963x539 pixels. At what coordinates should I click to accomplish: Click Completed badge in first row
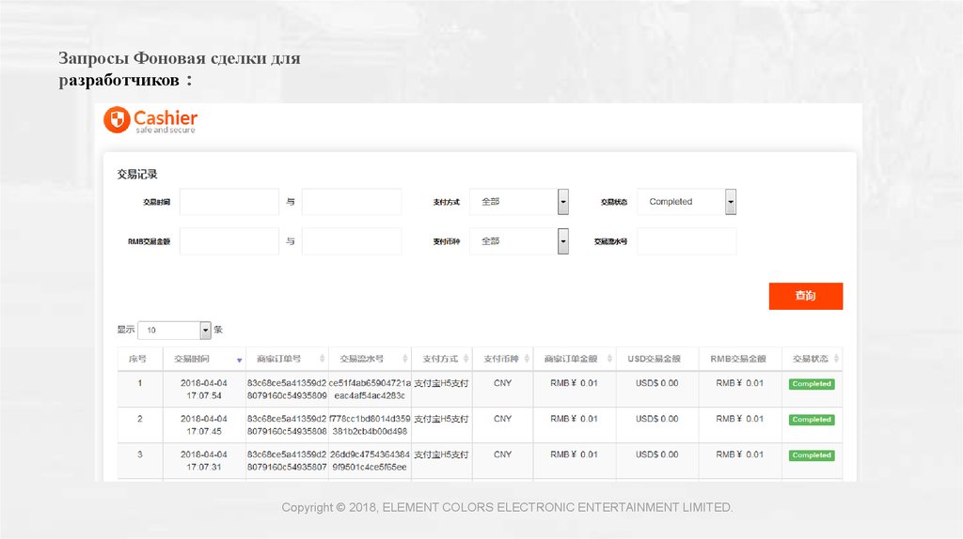812,384
